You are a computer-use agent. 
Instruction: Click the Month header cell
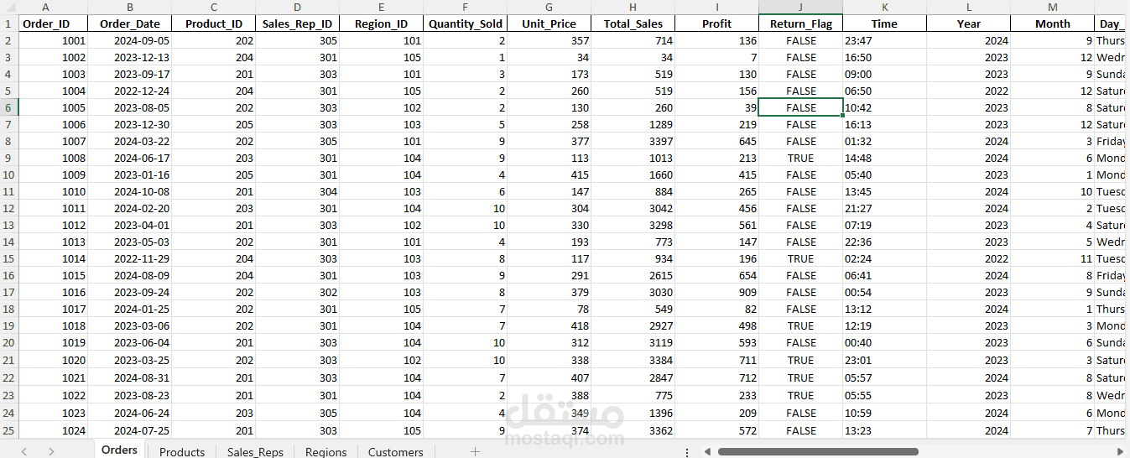click(x=1053, y=23)
